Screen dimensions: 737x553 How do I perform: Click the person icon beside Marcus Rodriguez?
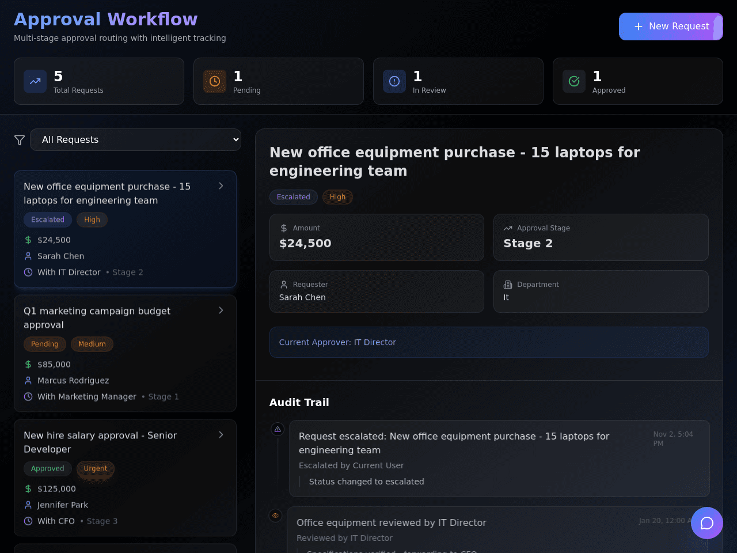[28, 381]
